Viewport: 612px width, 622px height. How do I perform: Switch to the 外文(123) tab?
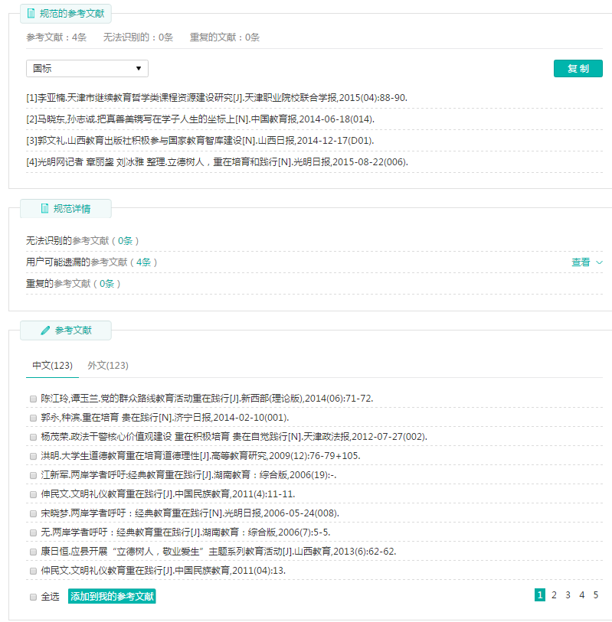(108, 366)
